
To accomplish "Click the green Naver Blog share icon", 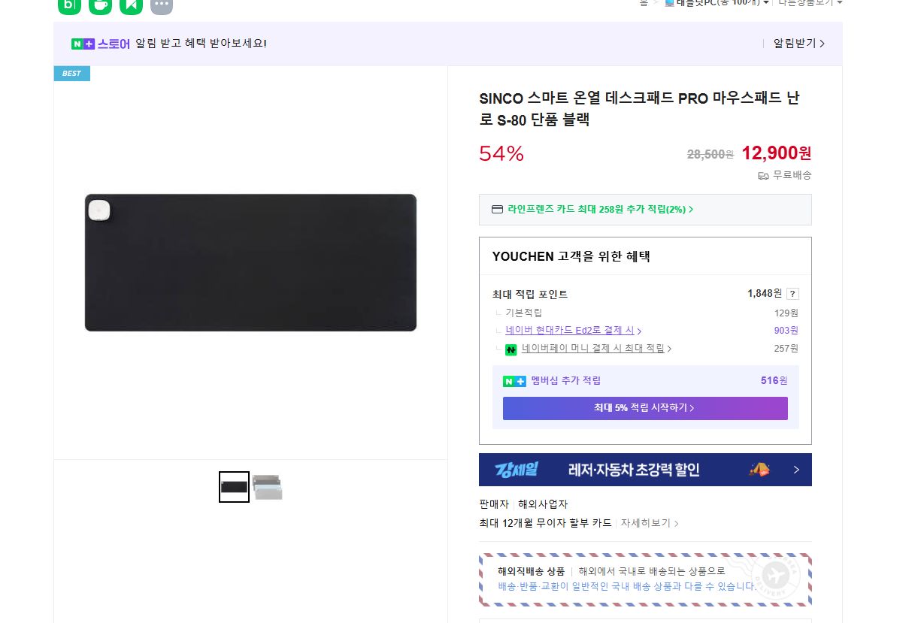I will pyautogui.click(x=69, y=5).
